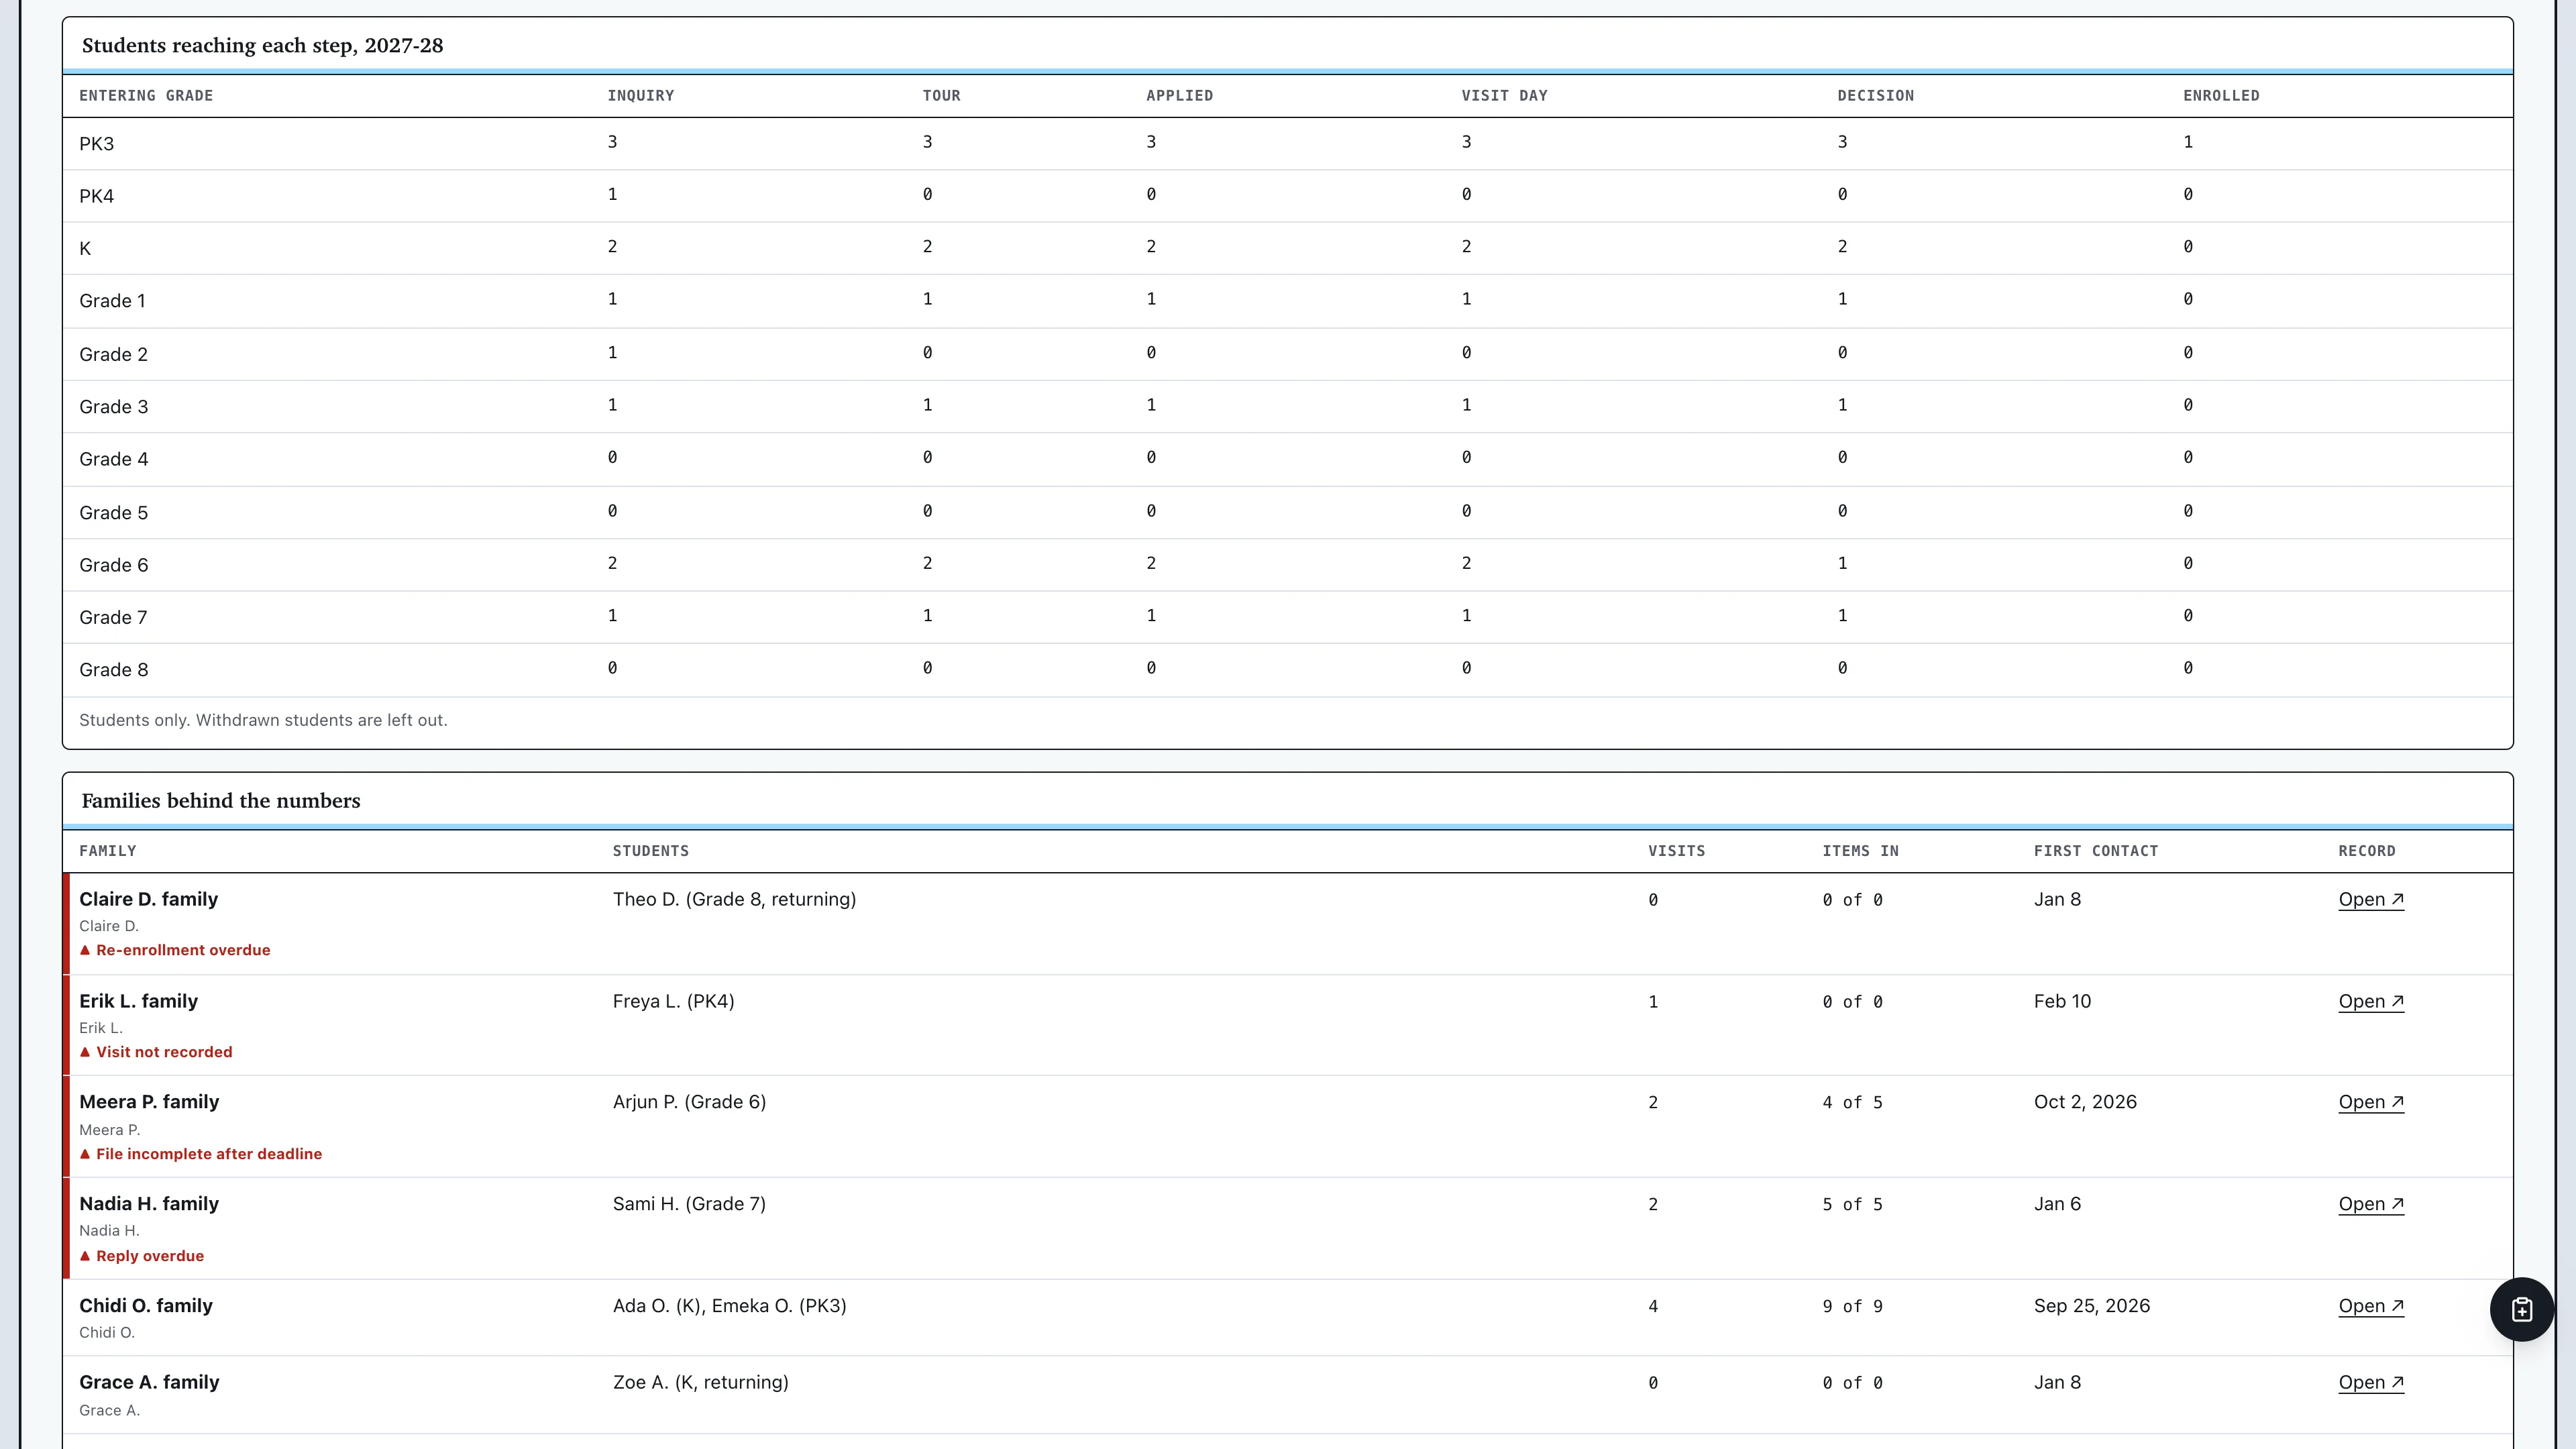Select the Meera P. family name
The height and width of the screenshot is (1449, 2576).
[x=149, y=1102]
